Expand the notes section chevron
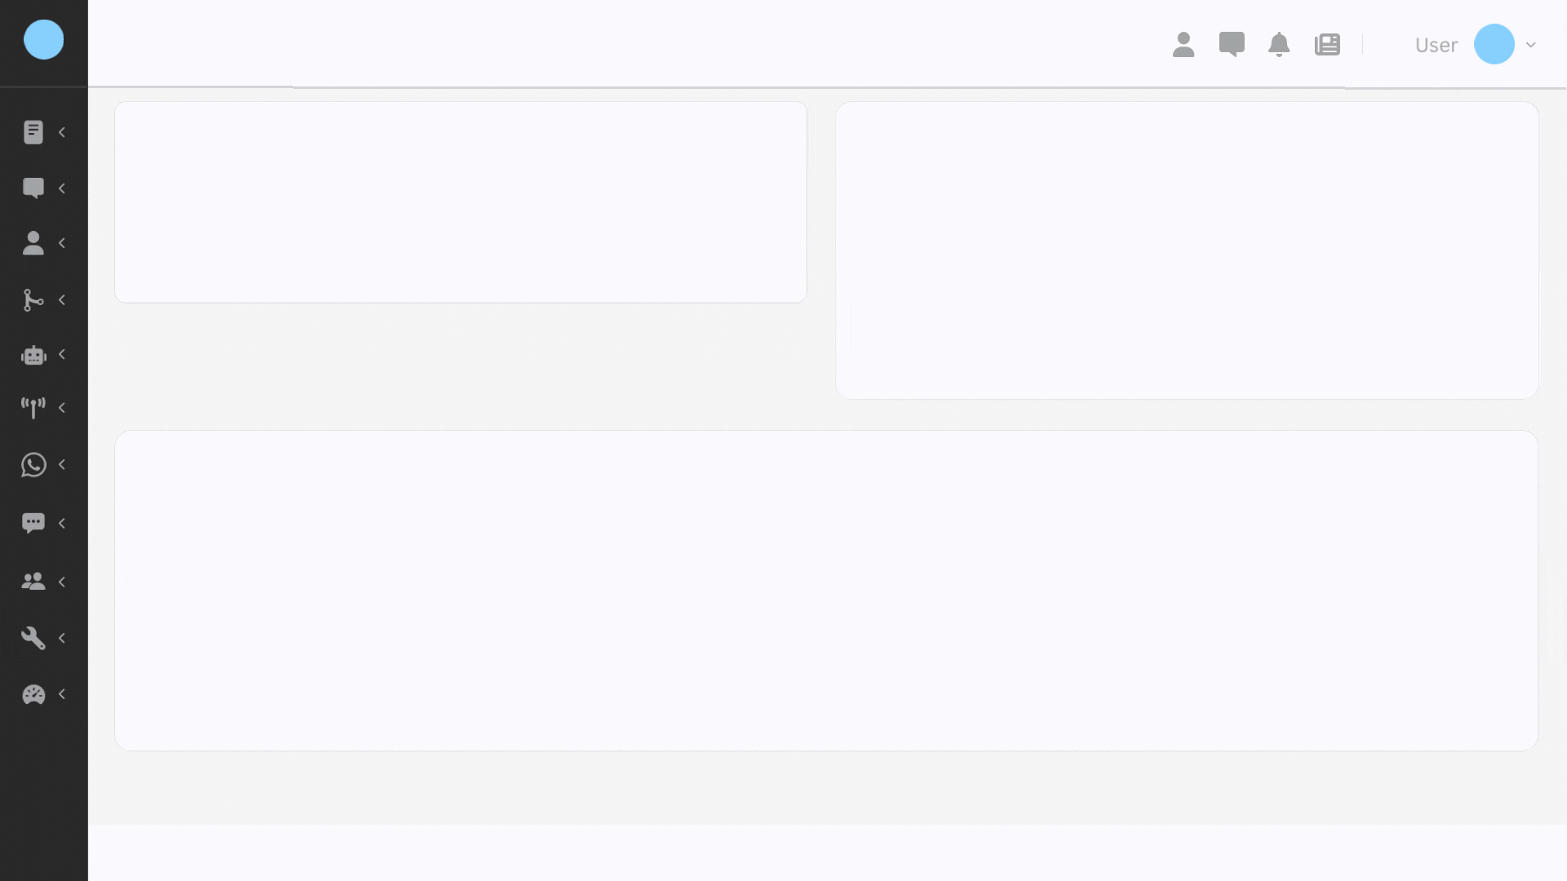The image size is (1567, 881). tap(62, 131)
